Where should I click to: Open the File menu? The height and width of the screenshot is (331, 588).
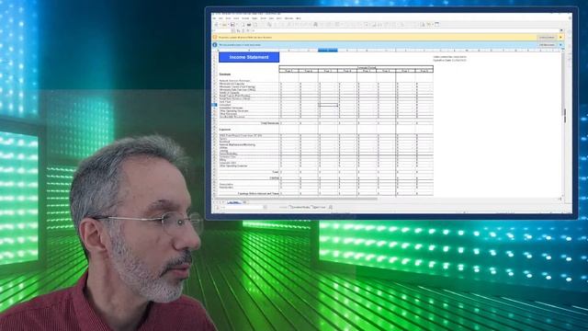[214, 18]
